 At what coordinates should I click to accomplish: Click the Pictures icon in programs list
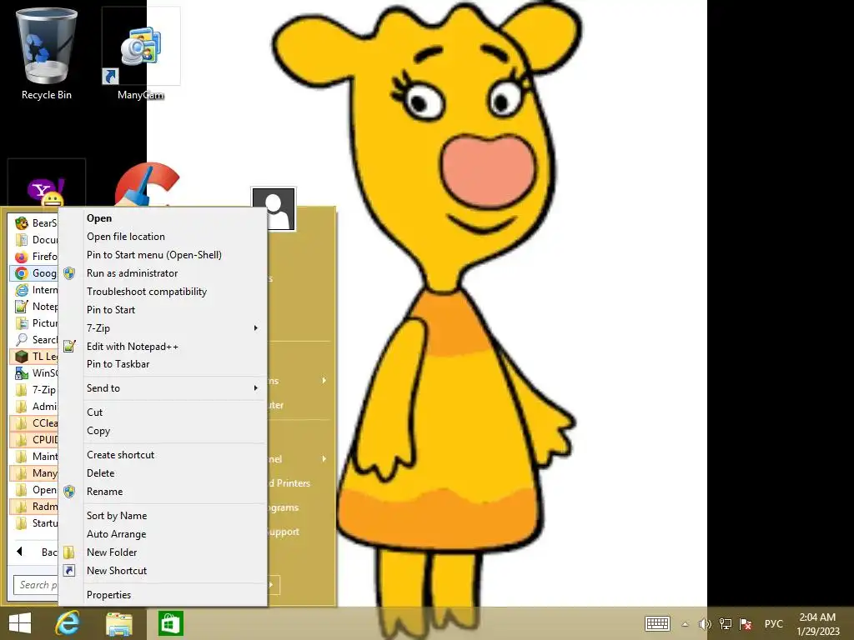[x=22, y=323]
